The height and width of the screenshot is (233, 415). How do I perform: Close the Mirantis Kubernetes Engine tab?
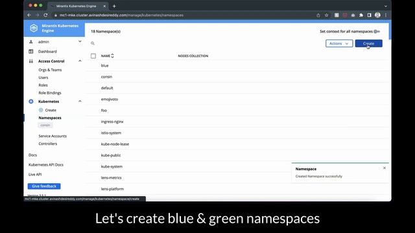pos(104,6)
